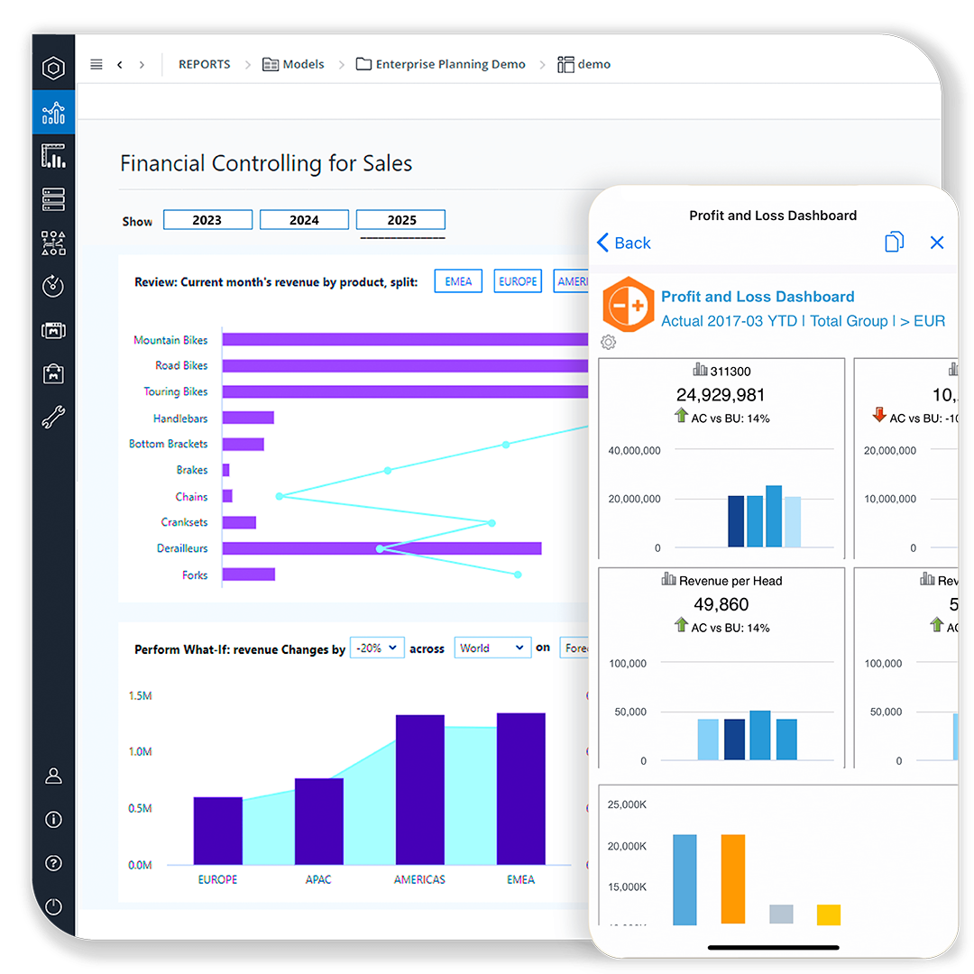Expand the forward navigation chevron
The image size is (974, 974).
[x=142, y=64]
